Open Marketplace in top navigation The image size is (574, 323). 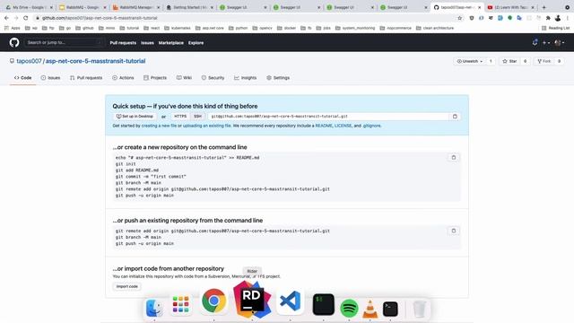coord(171,43)
